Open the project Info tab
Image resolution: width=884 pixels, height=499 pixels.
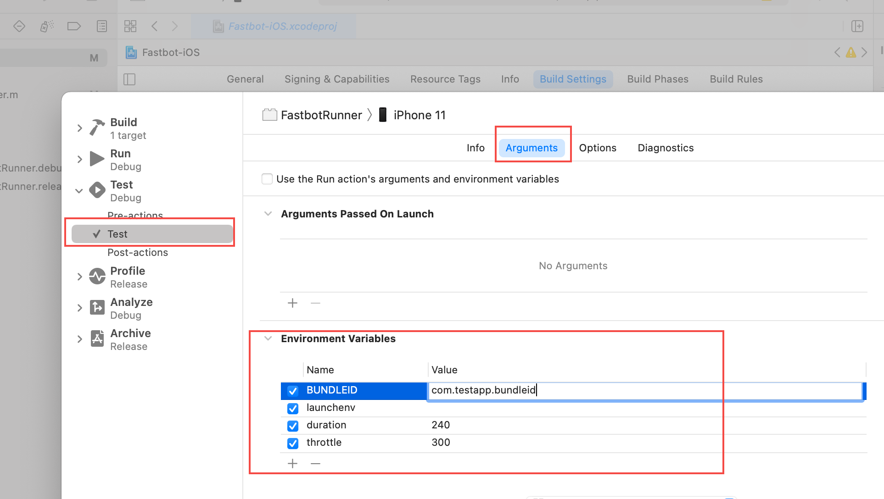pos(510,79)
